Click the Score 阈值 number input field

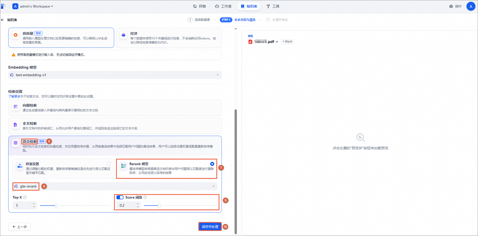tap(126, 205)
